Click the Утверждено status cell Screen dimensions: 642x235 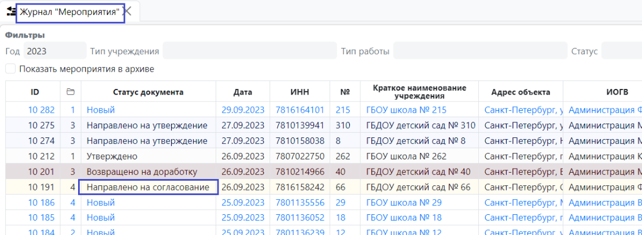112,156
